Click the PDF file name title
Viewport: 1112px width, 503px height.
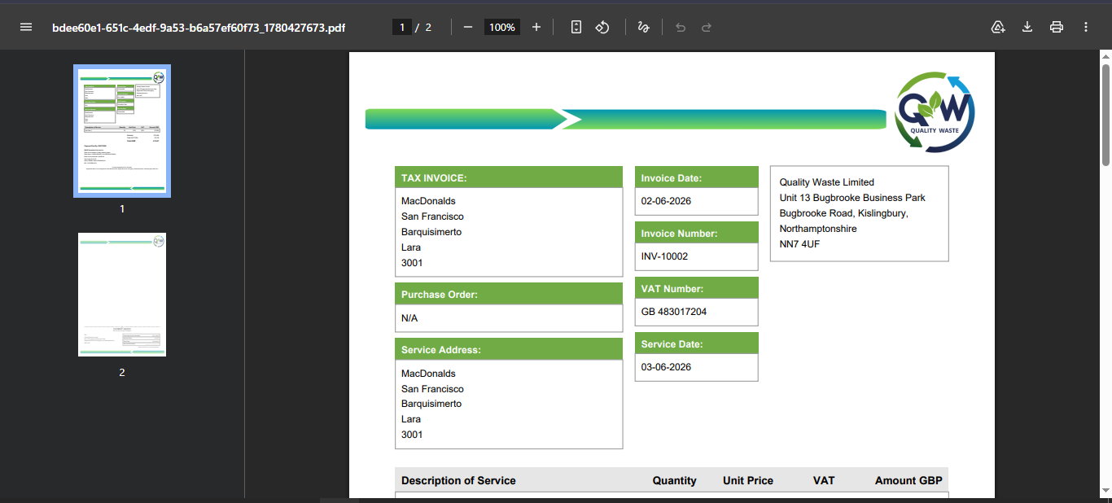199,27
